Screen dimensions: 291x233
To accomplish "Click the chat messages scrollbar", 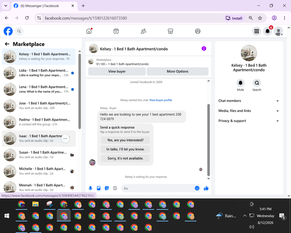I will (208, 140).
